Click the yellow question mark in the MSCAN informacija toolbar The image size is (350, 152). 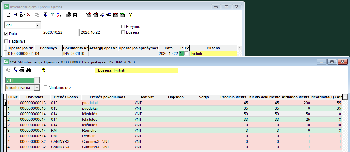coord(44,70)
